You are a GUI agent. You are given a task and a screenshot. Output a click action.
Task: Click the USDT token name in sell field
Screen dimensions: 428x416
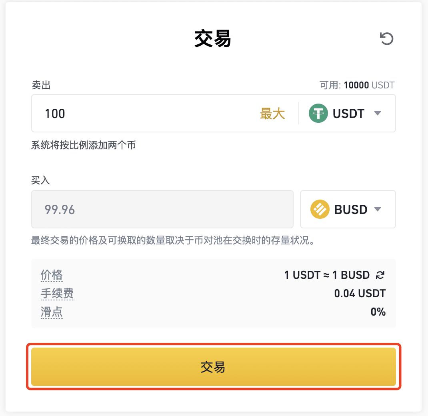coord(348,114)
